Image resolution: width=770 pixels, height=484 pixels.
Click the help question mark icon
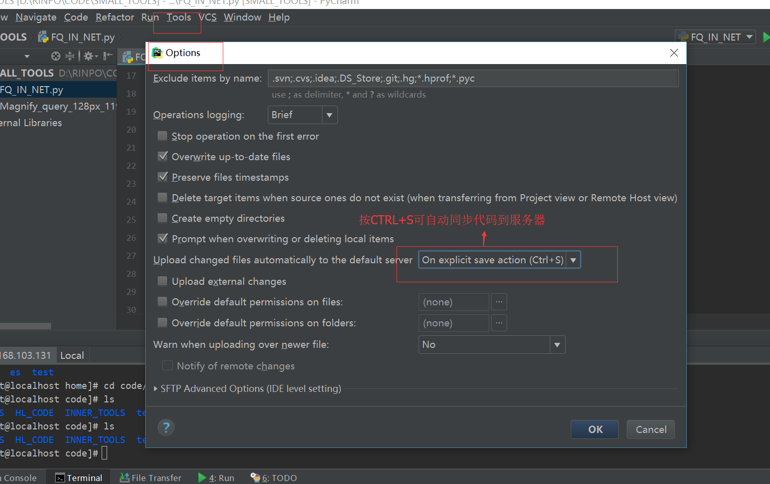[x=166, y=427]
